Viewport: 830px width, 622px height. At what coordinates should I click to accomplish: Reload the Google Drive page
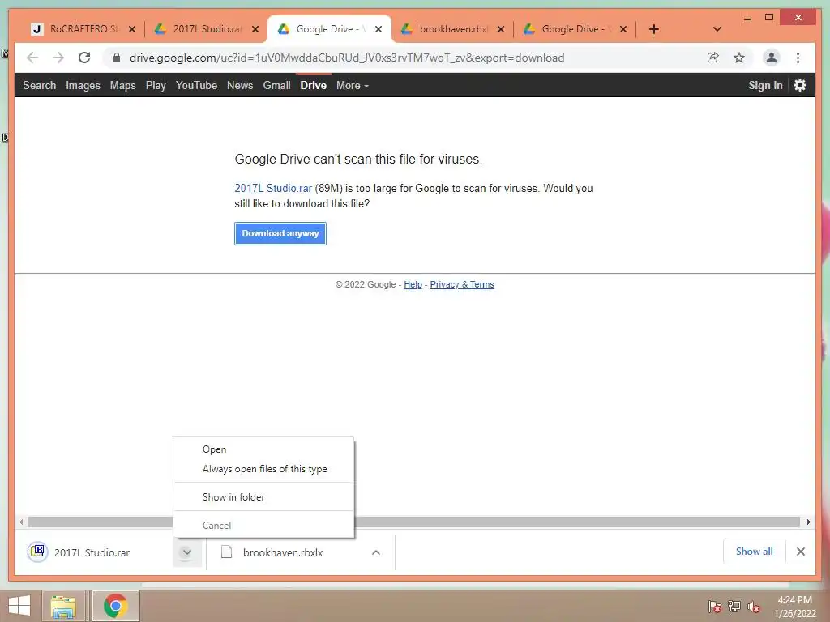pos(84,58)
